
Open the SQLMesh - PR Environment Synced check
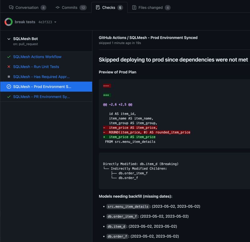point(41,97)
